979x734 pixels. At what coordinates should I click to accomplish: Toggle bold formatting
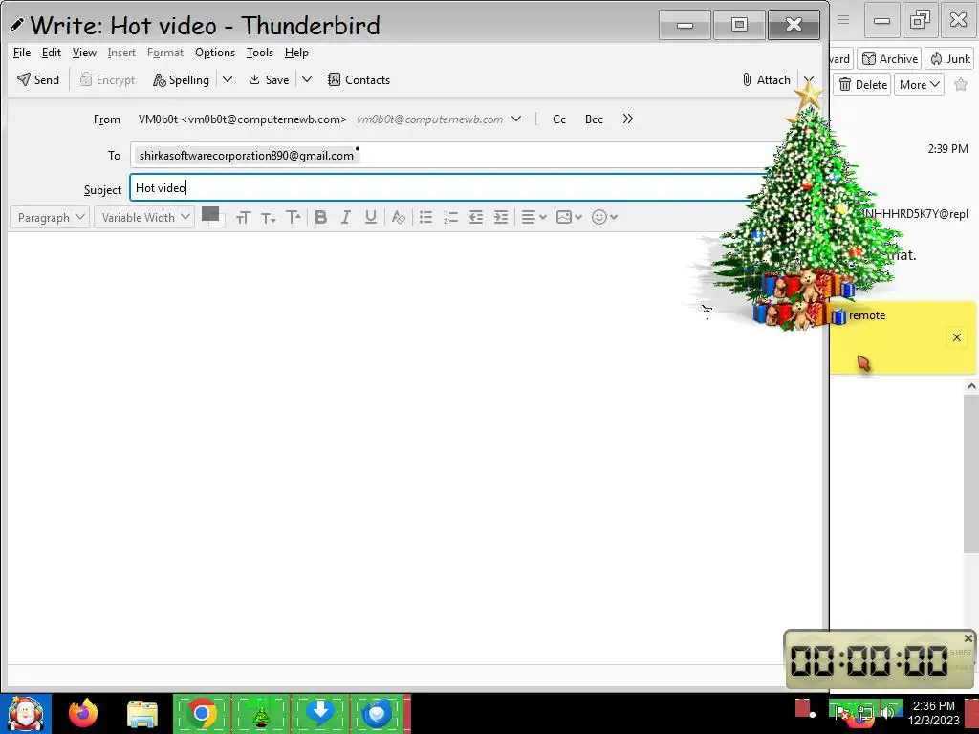(x=321, y=217)
